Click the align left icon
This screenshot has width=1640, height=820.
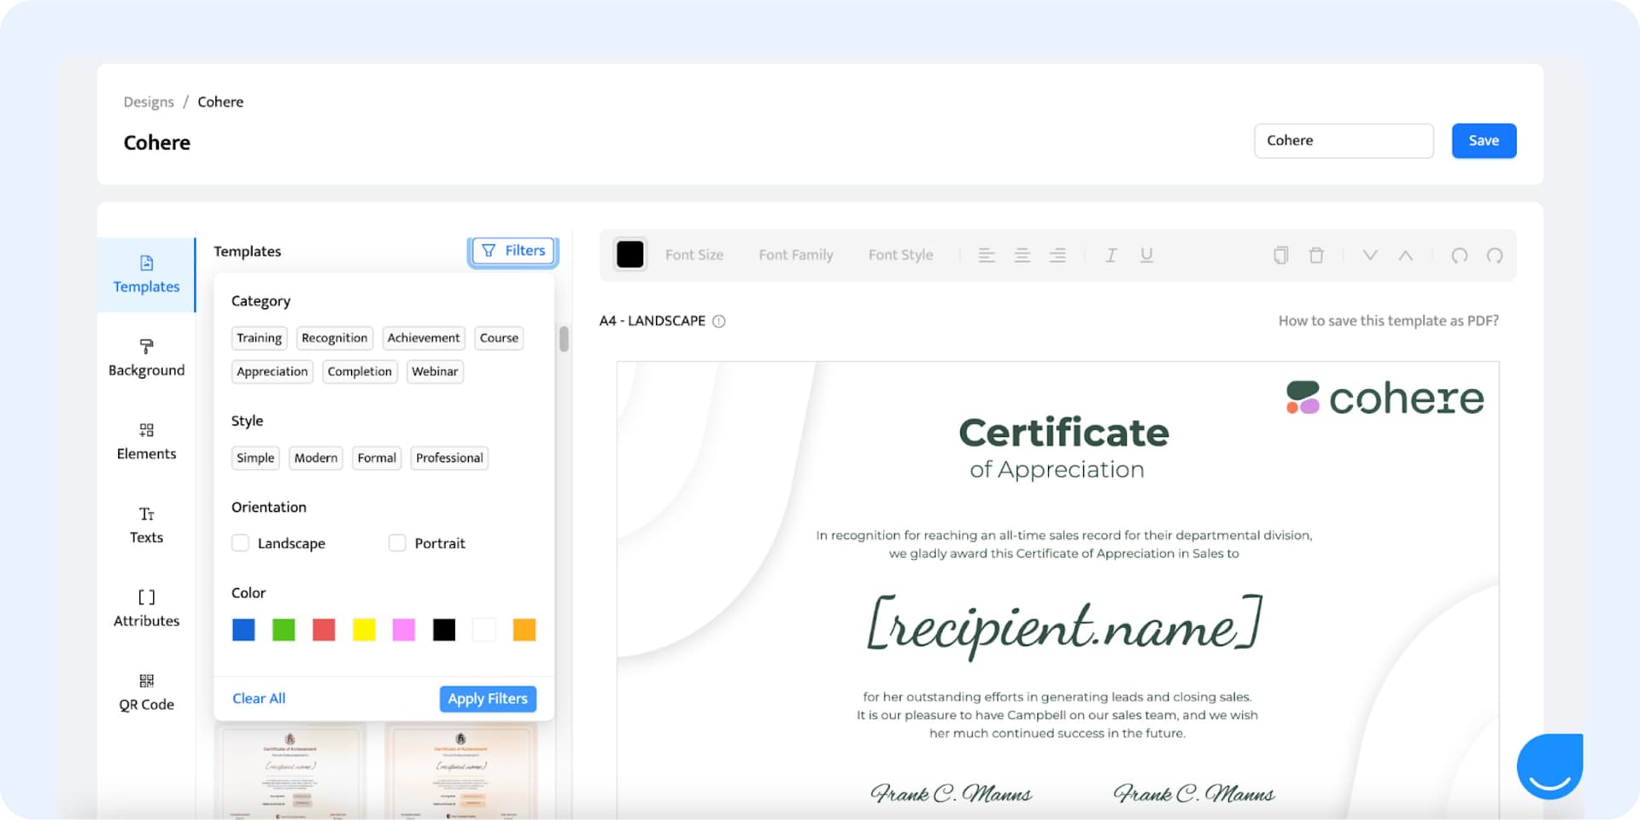point(987,255)
